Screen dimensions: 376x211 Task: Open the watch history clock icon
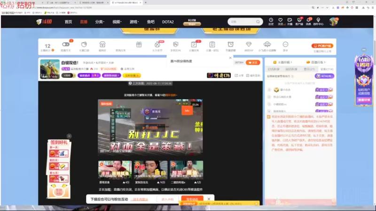pos(271,20)
